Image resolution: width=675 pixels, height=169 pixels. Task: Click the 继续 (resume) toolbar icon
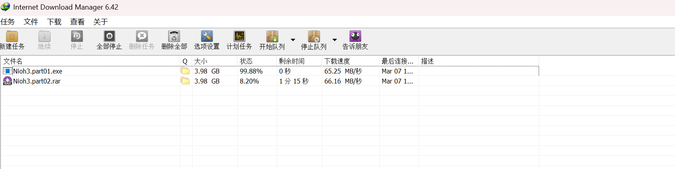(x=45, y=36)
